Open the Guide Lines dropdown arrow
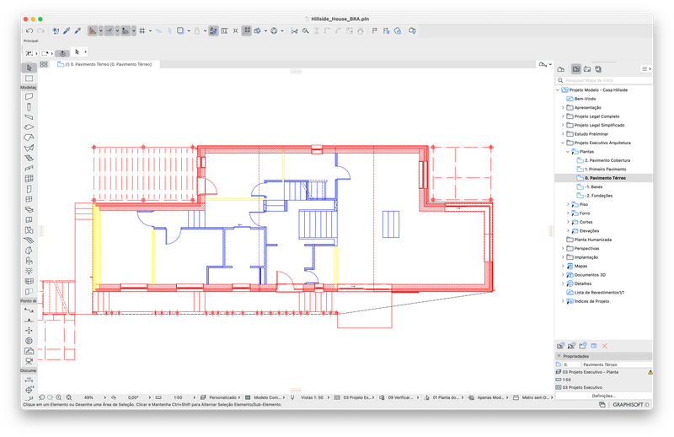The image size is (674, 437). pos(100,30)
